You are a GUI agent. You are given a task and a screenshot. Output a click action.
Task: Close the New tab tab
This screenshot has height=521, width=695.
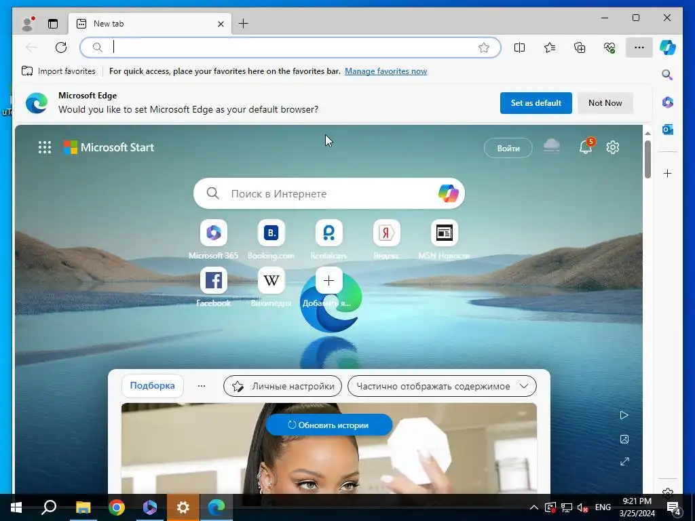coord(221,24)
